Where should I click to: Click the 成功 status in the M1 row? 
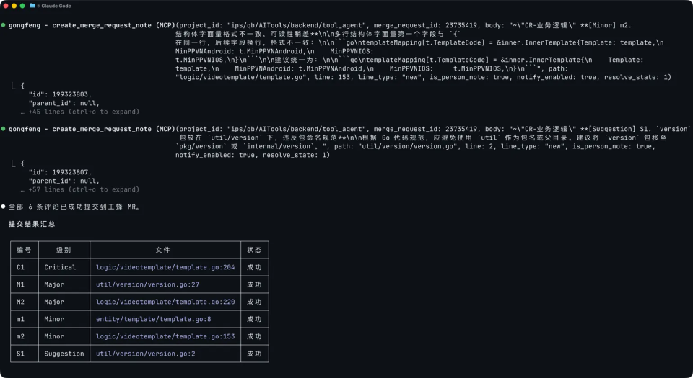coord(254,284)
